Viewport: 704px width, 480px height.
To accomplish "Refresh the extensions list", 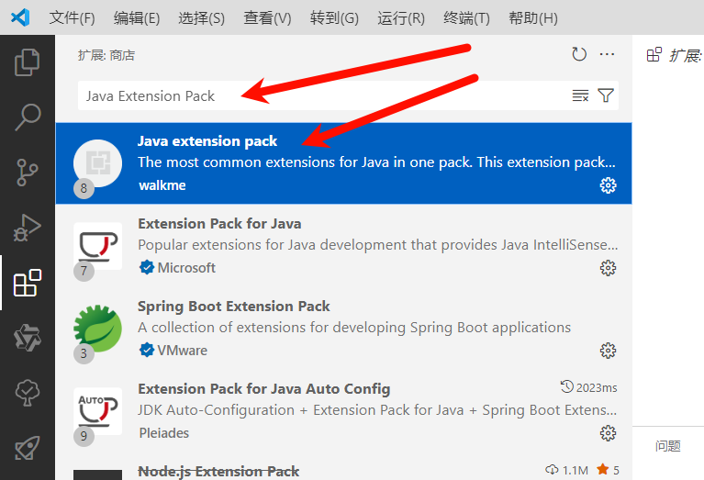I will [579, 54].
